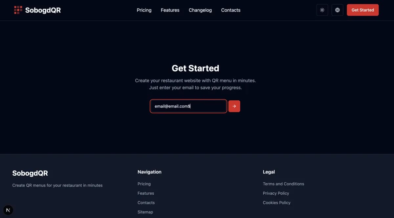Select Pricing under footer Navigation
The width and height of the screenshot is (394, 218).
click(x=144, y=184)
